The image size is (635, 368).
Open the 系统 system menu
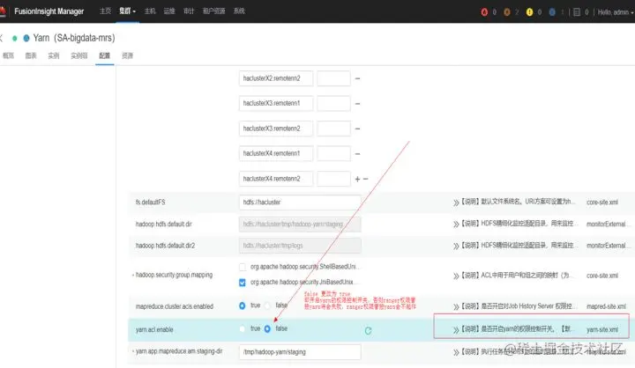(239, 11)
